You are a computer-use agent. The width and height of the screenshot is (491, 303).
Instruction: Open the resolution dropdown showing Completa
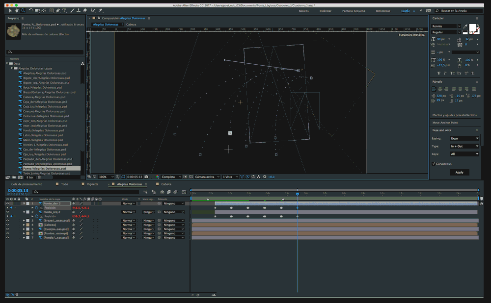[x=169, y=177]
